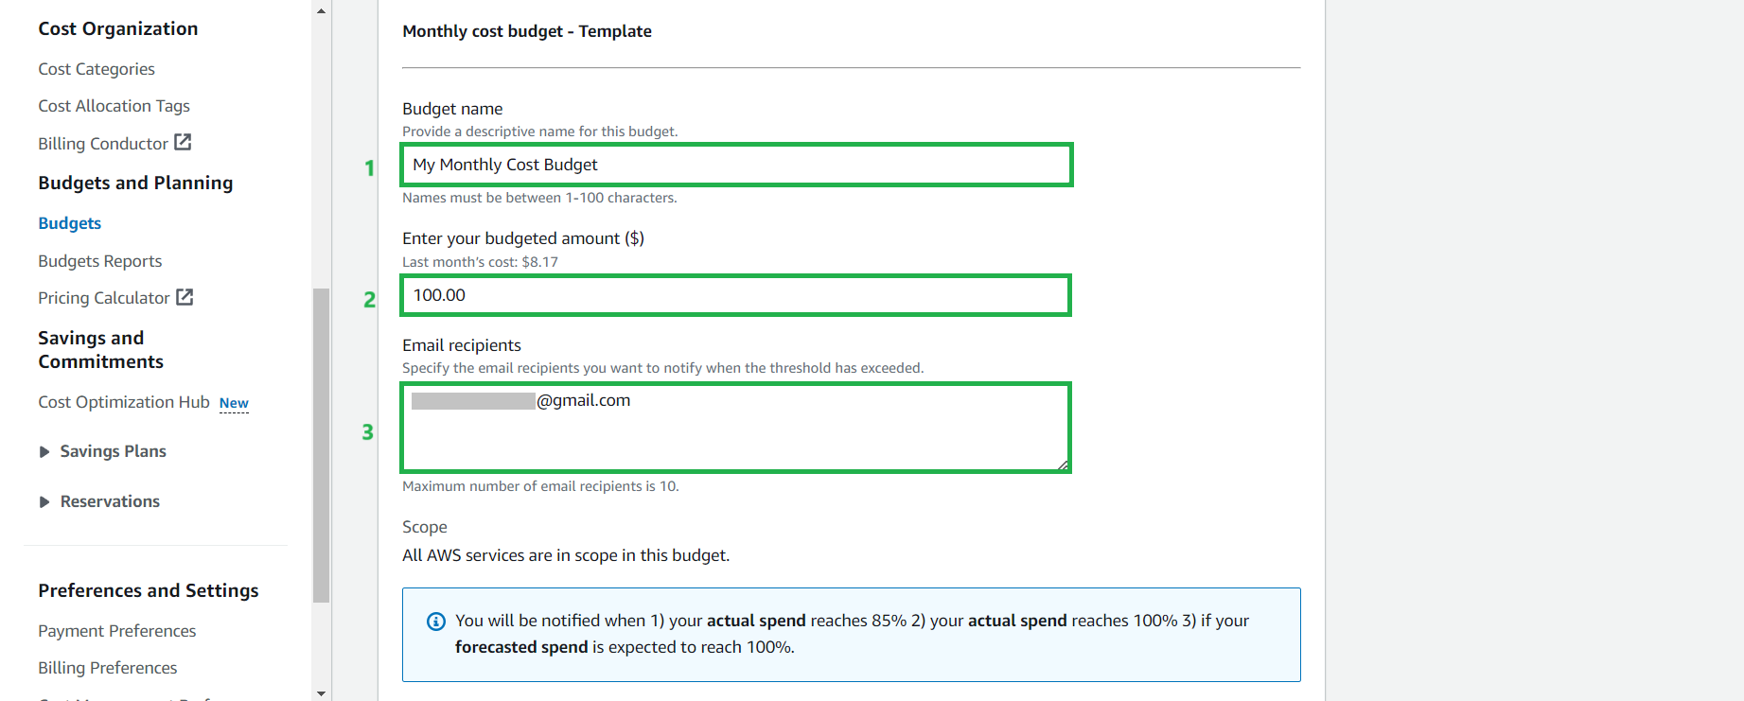Viewport: 1744px width, 701px height.
Task: Click external link icon beside Pricing Calculator
Action: click(185, 297)
